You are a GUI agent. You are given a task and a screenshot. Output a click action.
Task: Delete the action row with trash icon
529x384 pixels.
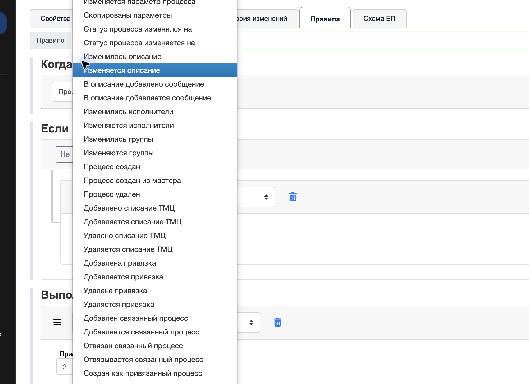277,322
